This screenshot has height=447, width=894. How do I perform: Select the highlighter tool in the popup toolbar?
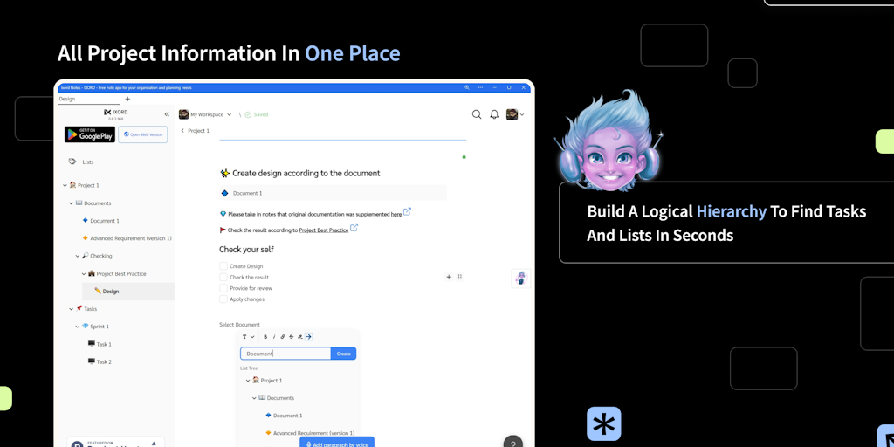(300, 337)
